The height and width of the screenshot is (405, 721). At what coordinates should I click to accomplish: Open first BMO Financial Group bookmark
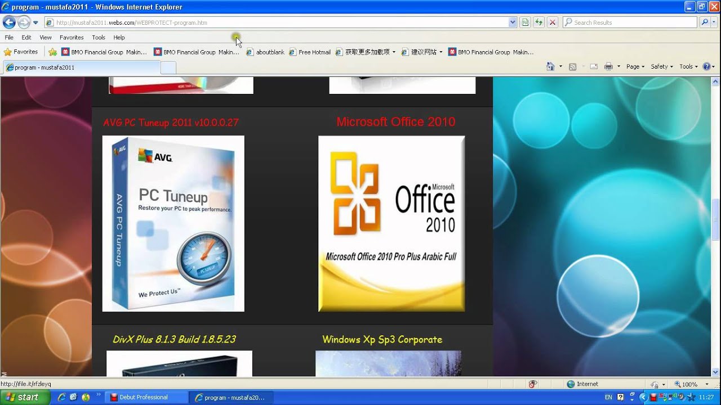point(104,52)
